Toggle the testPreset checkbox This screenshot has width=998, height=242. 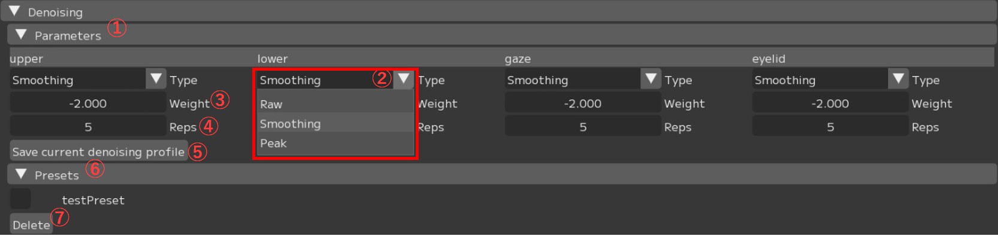pyautogui.click(x=20, y=199)
